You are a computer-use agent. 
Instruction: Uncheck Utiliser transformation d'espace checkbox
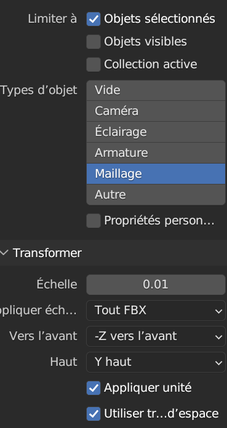[x=94, y=414]
